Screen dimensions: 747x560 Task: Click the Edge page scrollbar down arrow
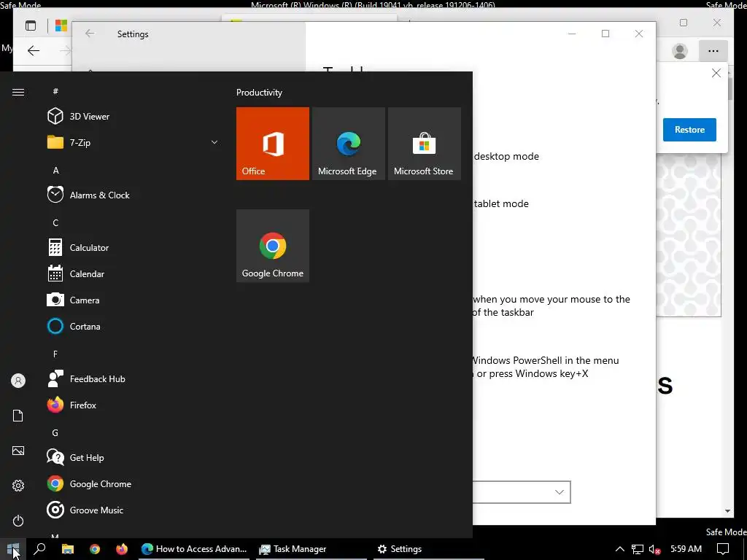727,511
